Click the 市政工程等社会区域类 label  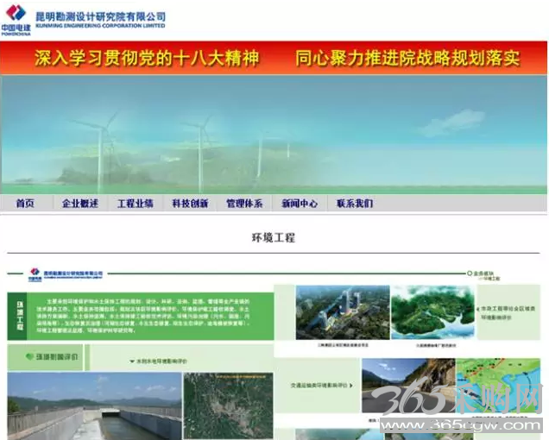(508, 309)
